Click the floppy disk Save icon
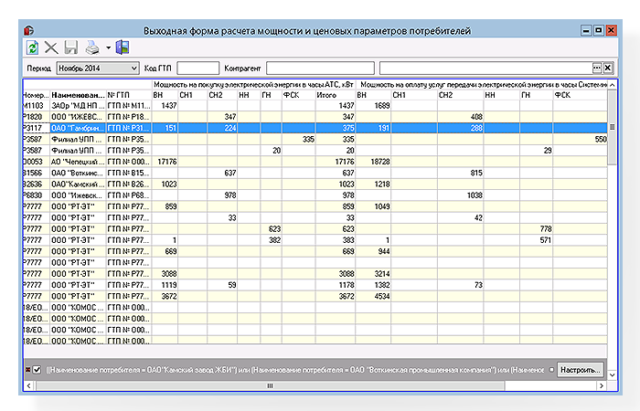Image resolution: width=640 pixels, height=411 pixels. [x=71, y=47]
